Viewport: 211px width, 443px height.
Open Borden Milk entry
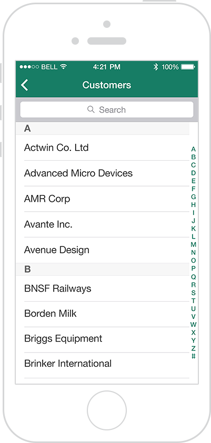tap(103, 314)
